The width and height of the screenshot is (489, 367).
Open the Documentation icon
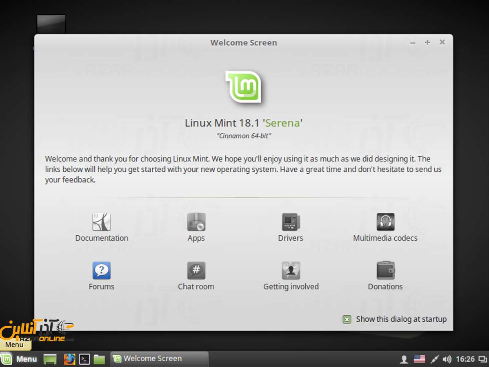[x=102, y=222]
